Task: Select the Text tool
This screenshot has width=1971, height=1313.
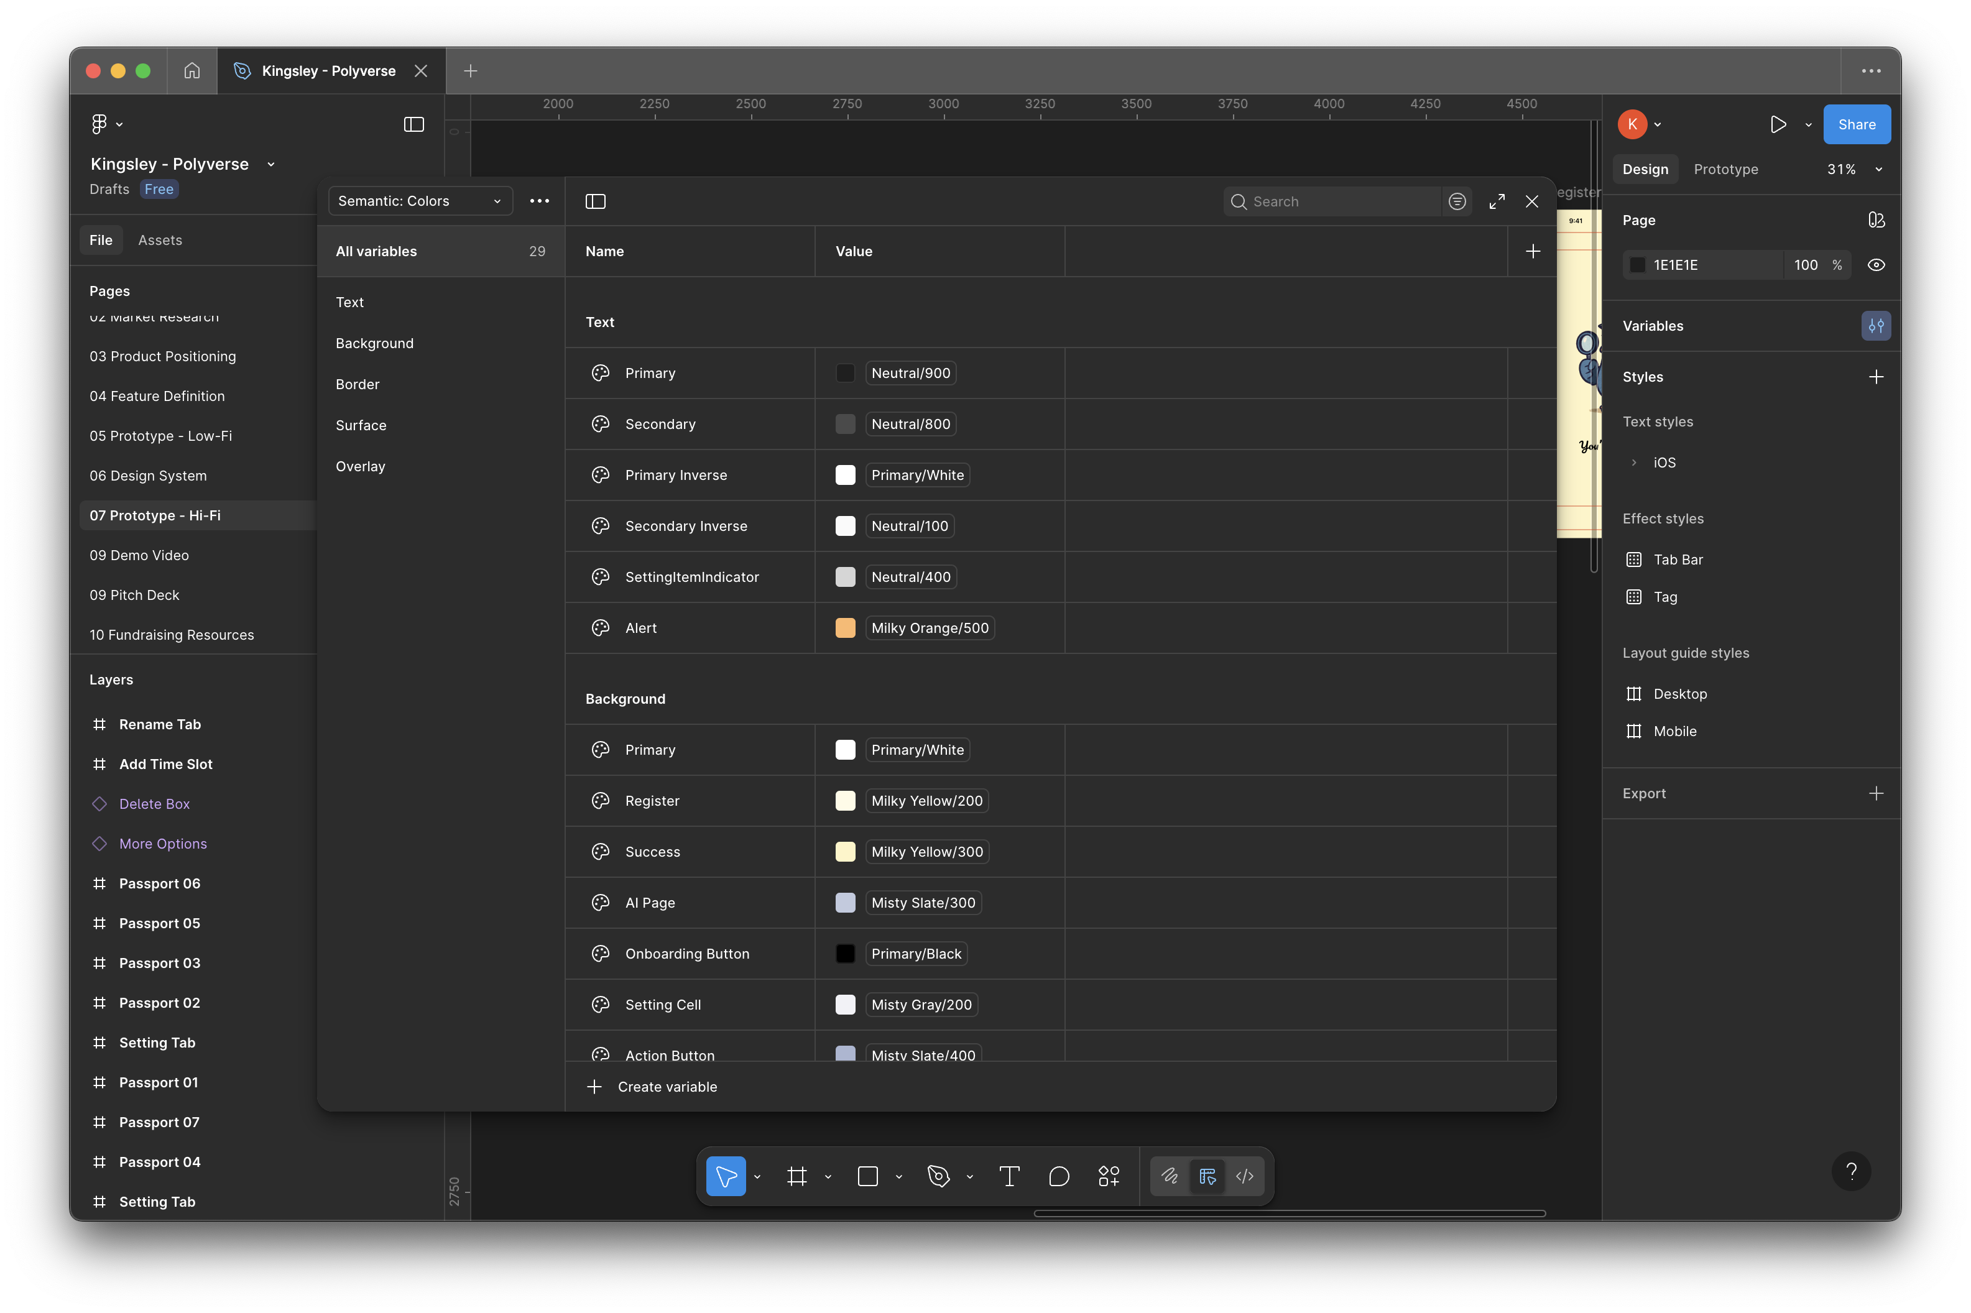Action: (1009, 1176)
